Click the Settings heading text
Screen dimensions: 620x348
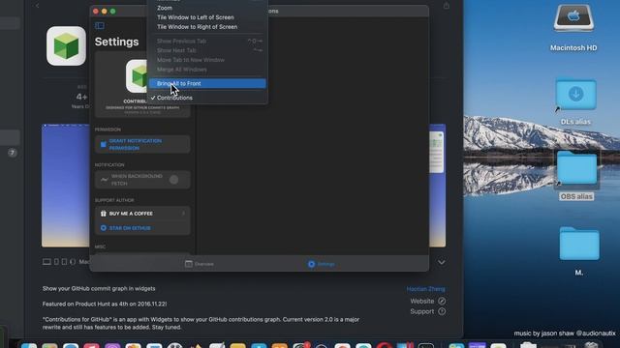pyautogui.click(x=116, y=42)
